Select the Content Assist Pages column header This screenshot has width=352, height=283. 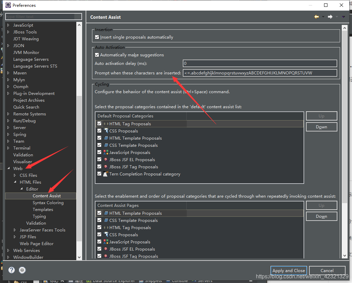tap(141, 206)
